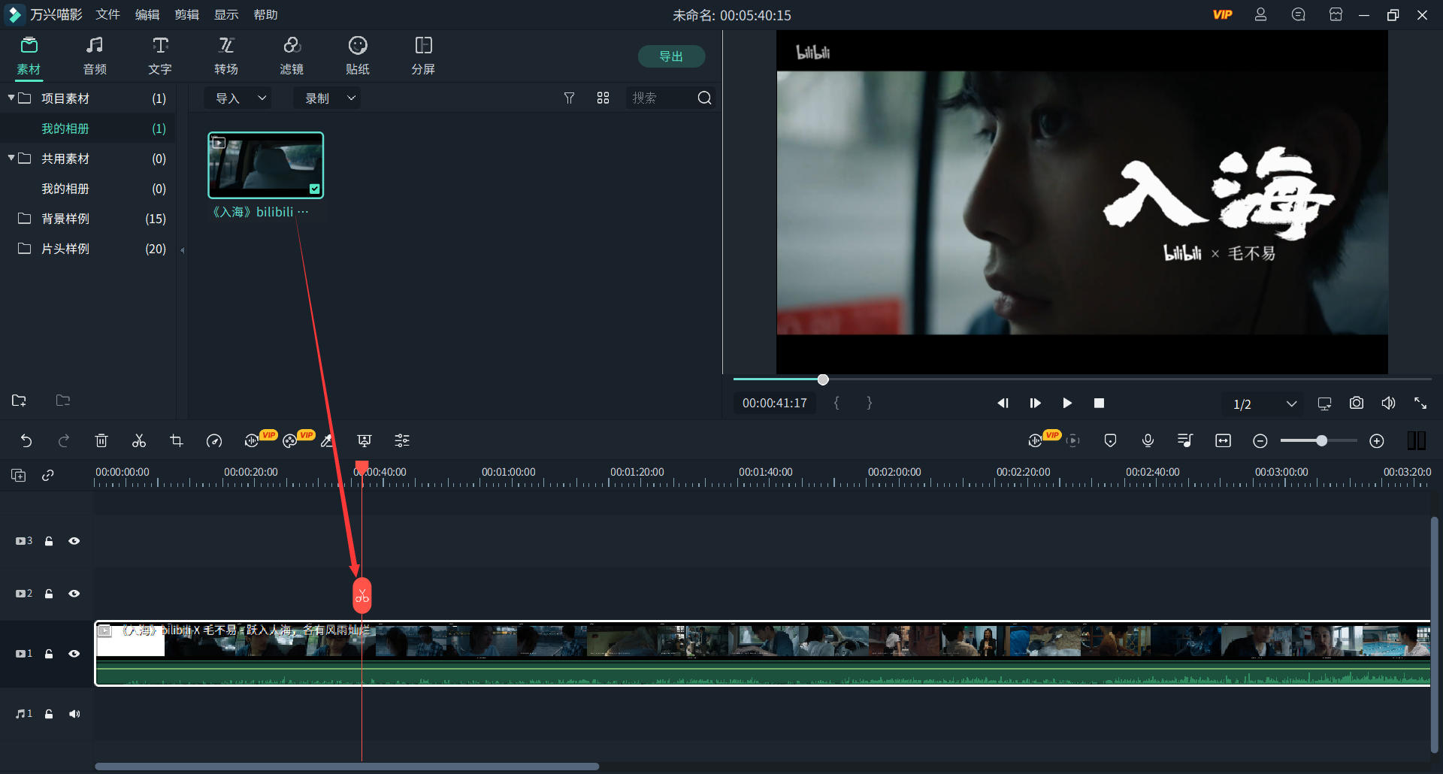Viewport: 1443px width, 774px height.
Task: Open the 剪辑 menu
Action: coord(186,14)
